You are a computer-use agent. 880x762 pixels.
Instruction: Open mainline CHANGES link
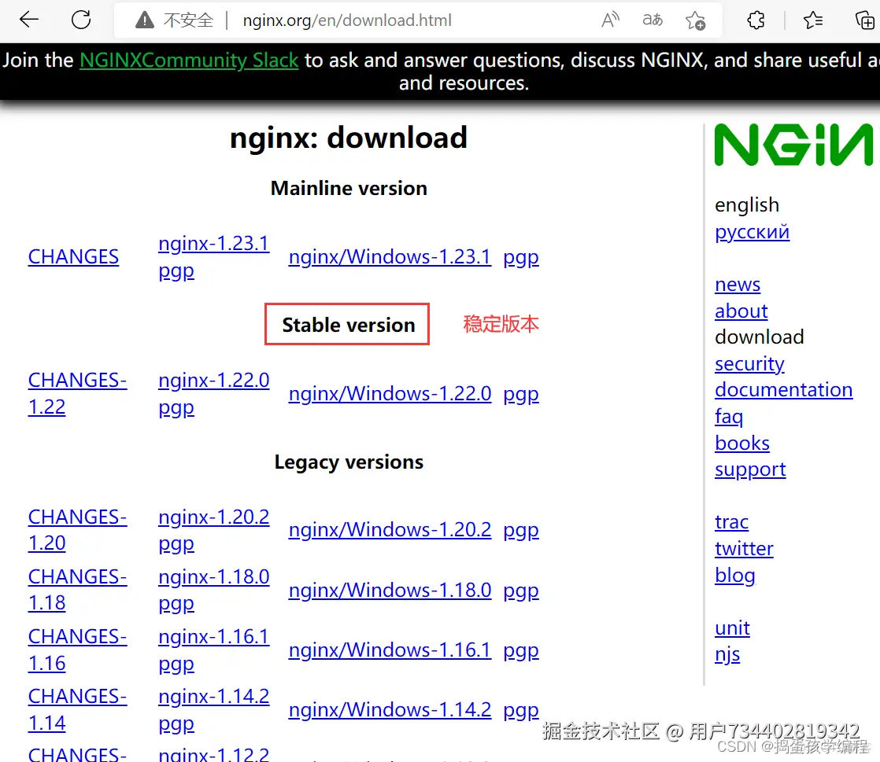coord(73,257)
